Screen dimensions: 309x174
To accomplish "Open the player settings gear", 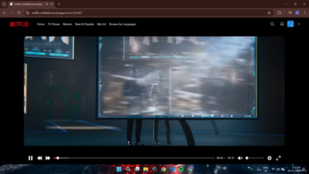I will [269, 158].
